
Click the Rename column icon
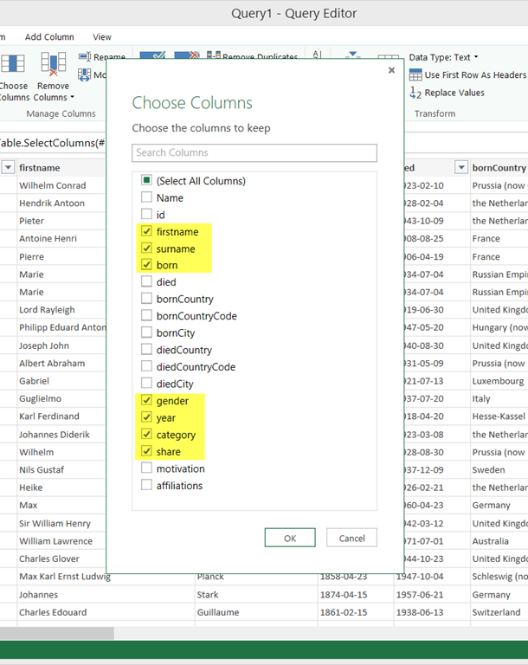pyautogui.click(x=84, y=57)
